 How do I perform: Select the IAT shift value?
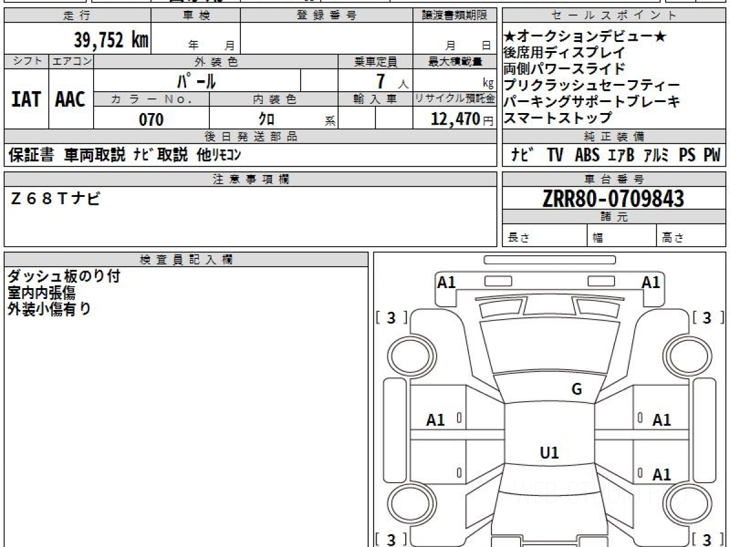(x=26, y=99)
